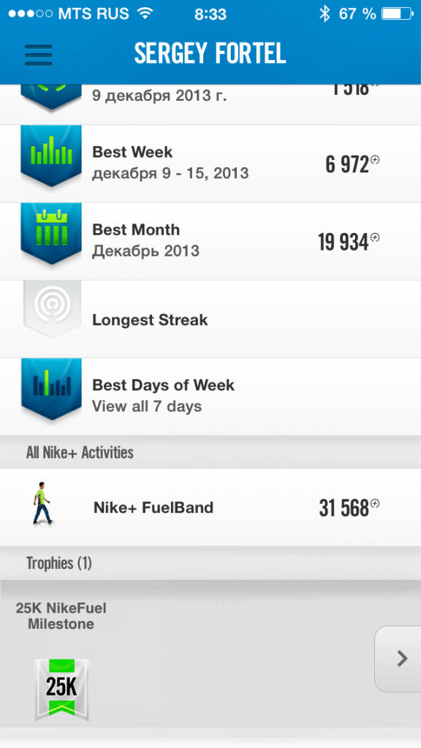
Task: Tap the Bluetooth status icon
Action: [325, 14]
